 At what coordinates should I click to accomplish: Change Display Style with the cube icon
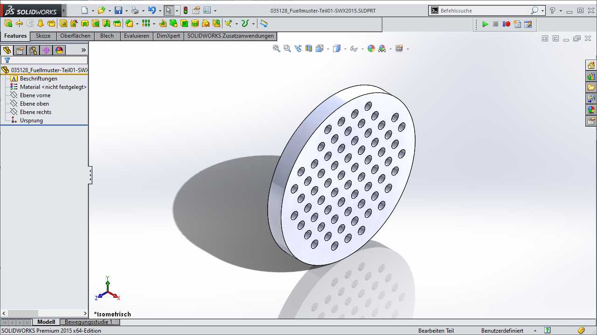coord(337,48)
